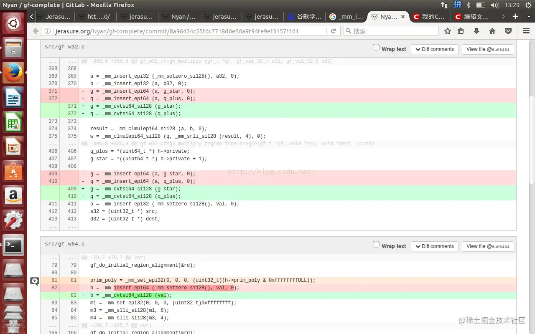Expand hidden lines before line 406

[53, 144]
